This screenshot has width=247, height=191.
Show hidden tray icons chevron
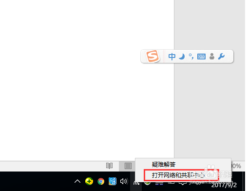[77, 181]
